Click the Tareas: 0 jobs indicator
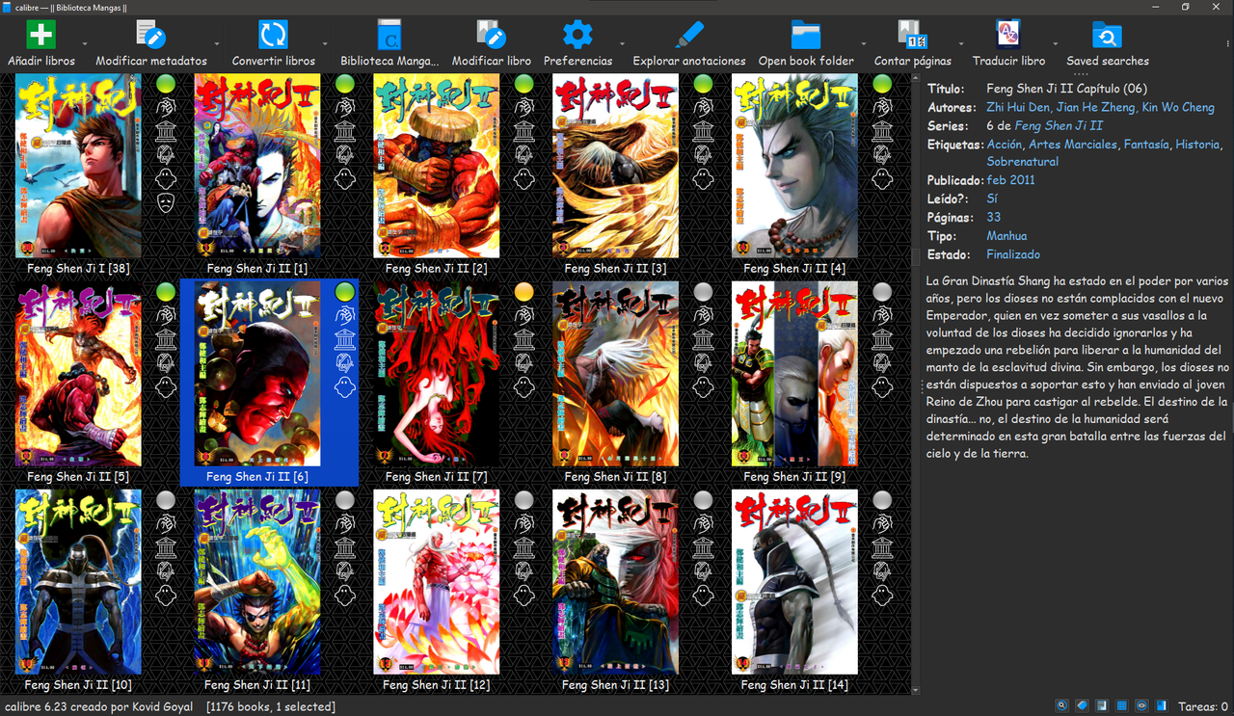The height and width of the screenshot is (716, 1234). pos(1205,706)
